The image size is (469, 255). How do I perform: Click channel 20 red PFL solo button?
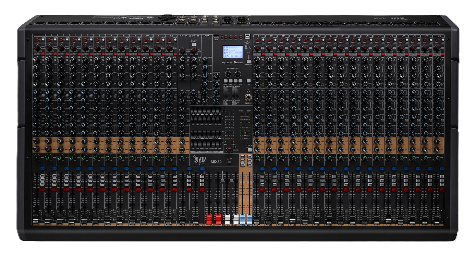coord(298,190)
